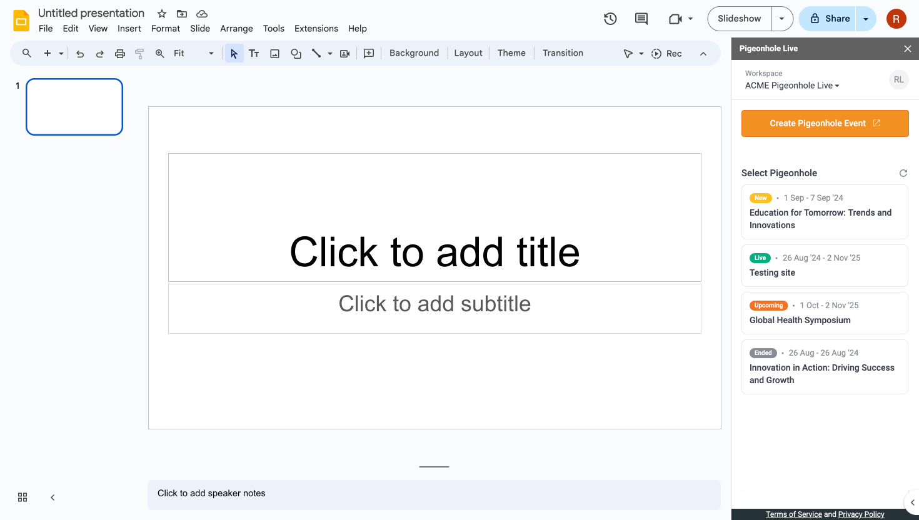Viewport: 919px width, 520px height.
Task: Click the zoom magnifier tool
Action: point(160,54)
